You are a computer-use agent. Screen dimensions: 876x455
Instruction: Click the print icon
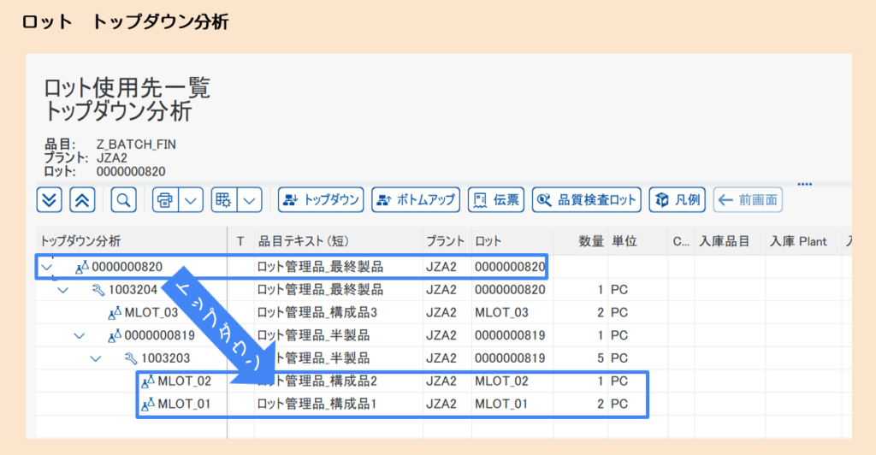pyautogui.click(x=166, y=200)
